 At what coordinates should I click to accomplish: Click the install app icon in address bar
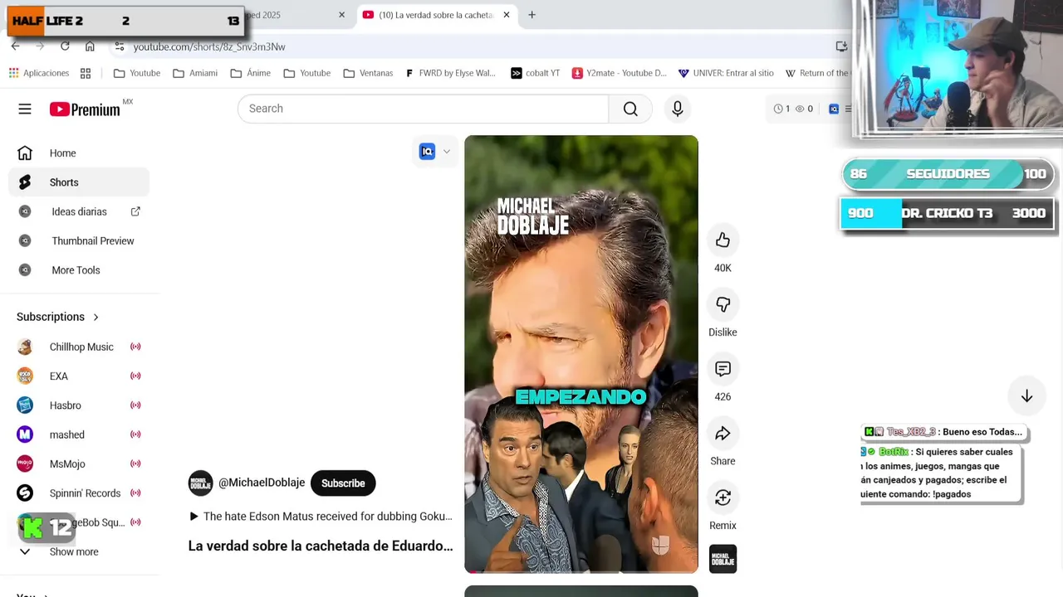[841, 46]
